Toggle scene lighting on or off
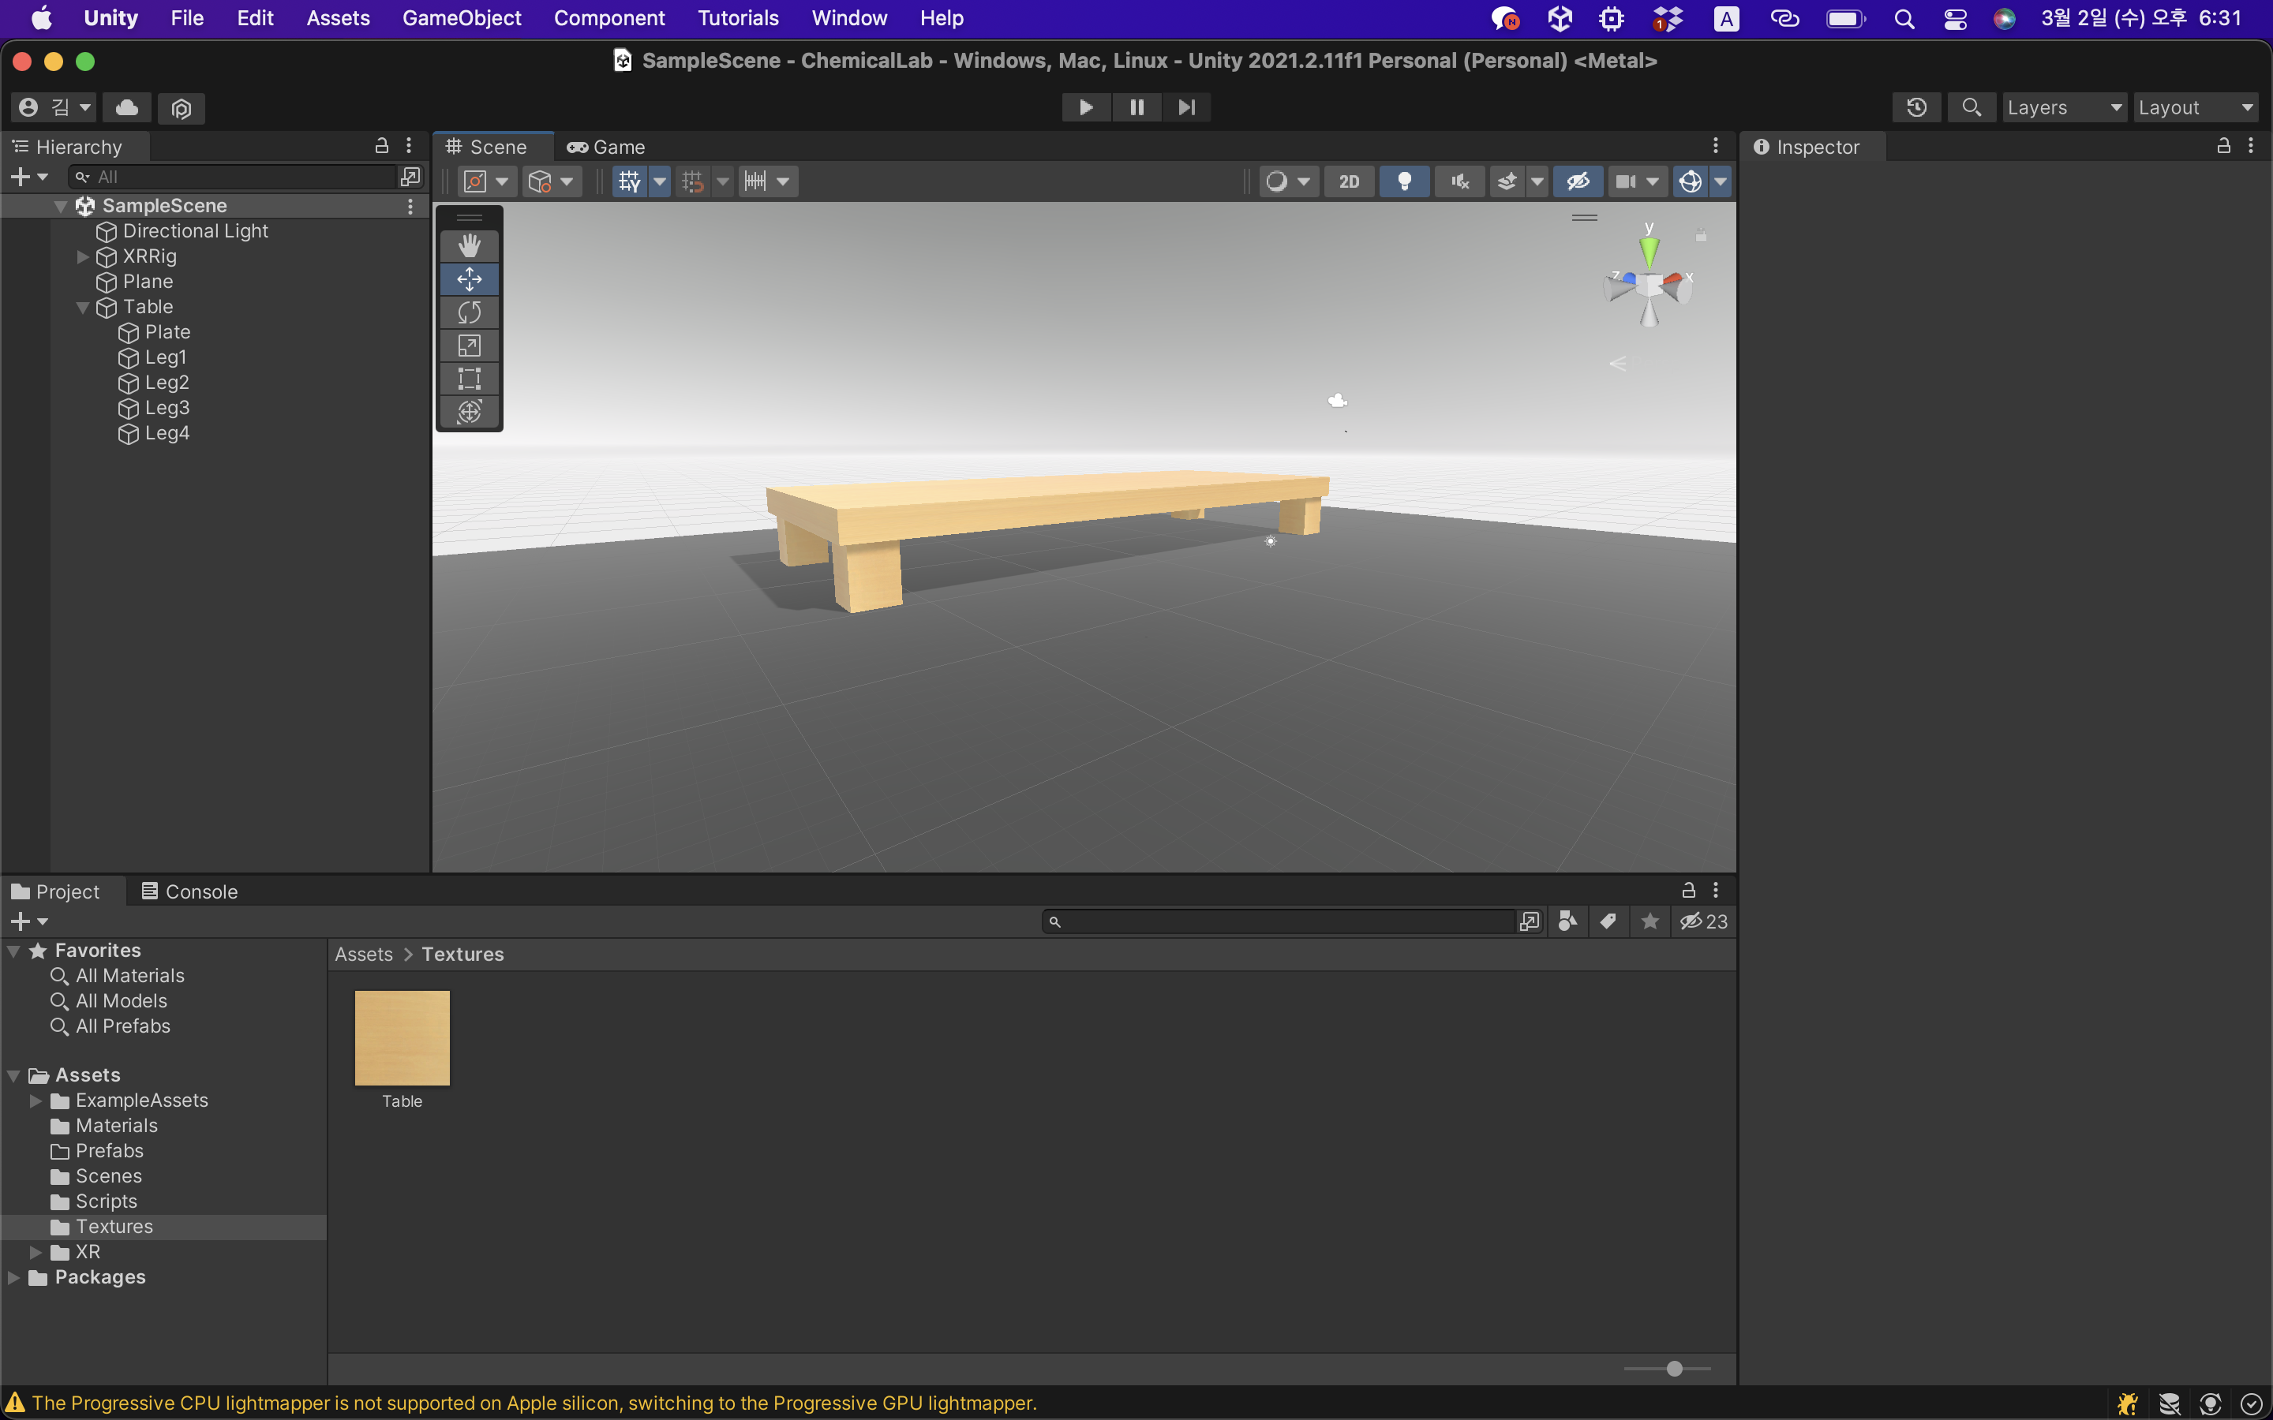The height and width of the screenshot is (1420, 2273). click(1404, 181)
